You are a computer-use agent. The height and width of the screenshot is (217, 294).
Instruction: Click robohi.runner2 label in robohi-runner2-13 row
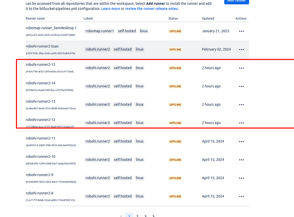pyautogui.click(x=98, y=104)
